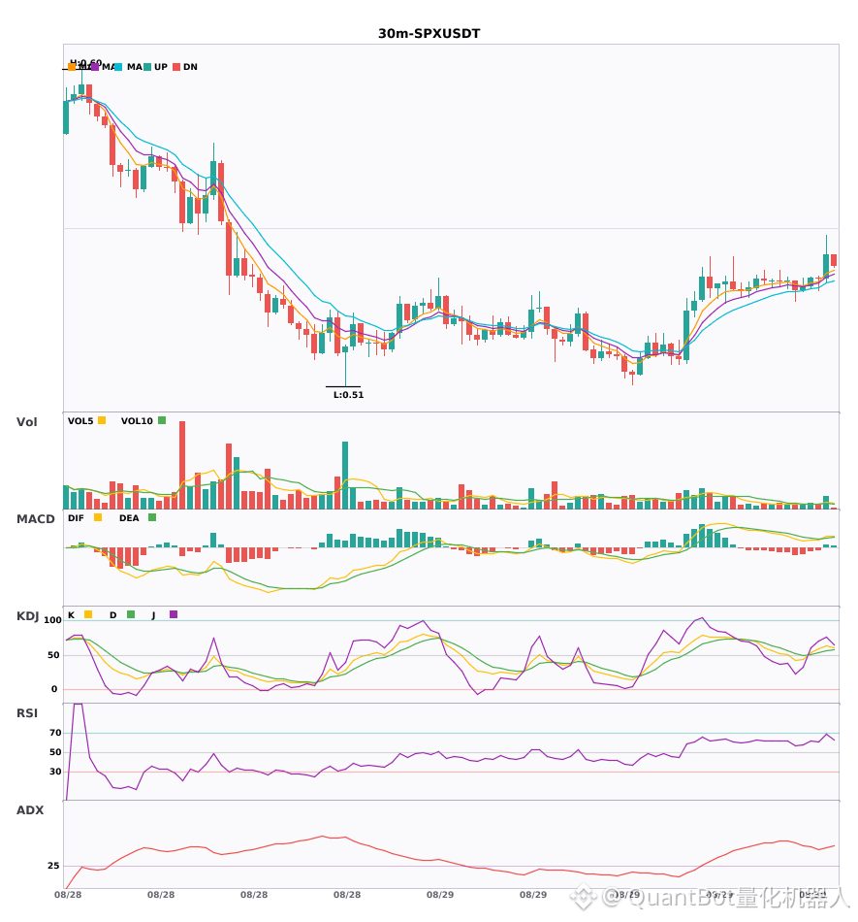Click the green D line swatch
The height and width of the screenshot is (922, 858).
click(130, 614)
